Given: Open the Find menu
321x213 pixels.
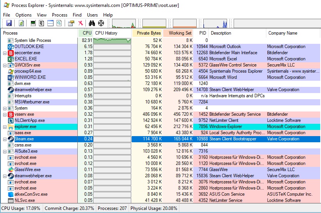Looking at the screenshot, I should 77,15.
